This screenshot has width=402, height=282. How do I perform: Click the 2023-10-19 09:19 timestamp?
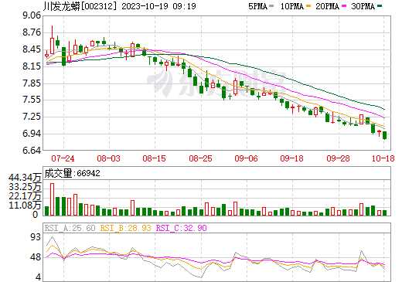pos(158,6)
